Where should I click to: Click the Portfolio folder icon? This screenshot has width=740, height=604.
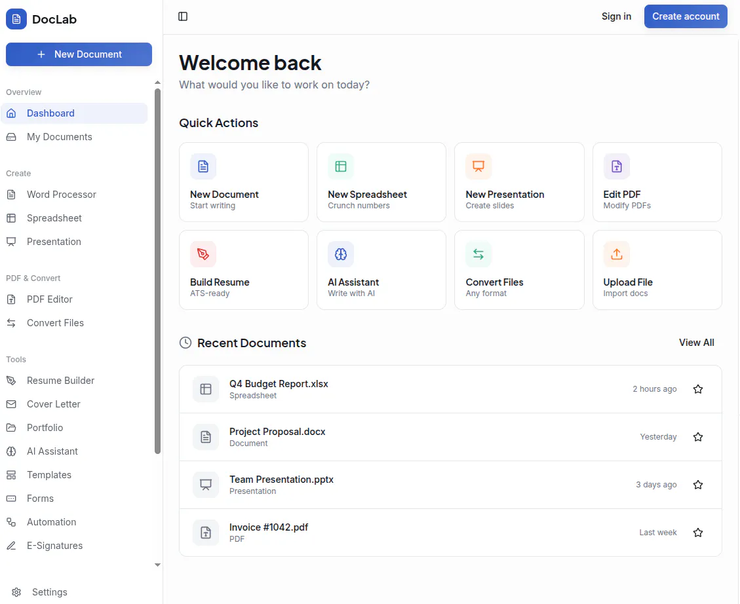tap(11, 428)
